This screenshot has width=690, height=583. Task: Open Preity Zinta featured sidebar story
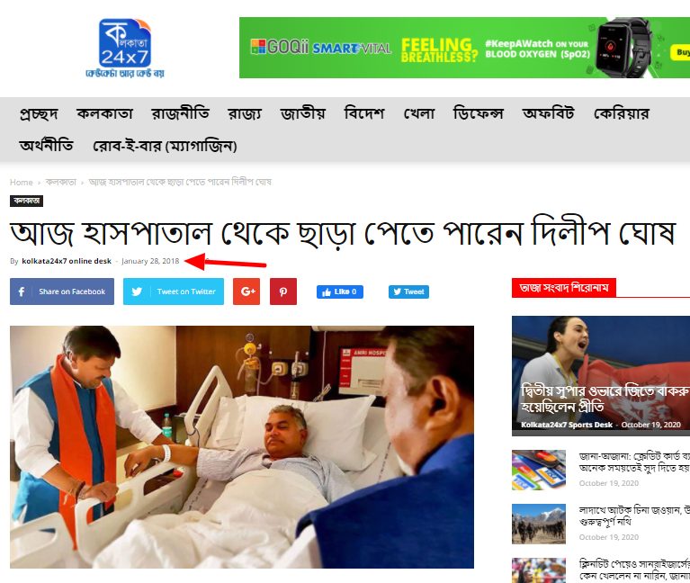[x=601, y=376]
